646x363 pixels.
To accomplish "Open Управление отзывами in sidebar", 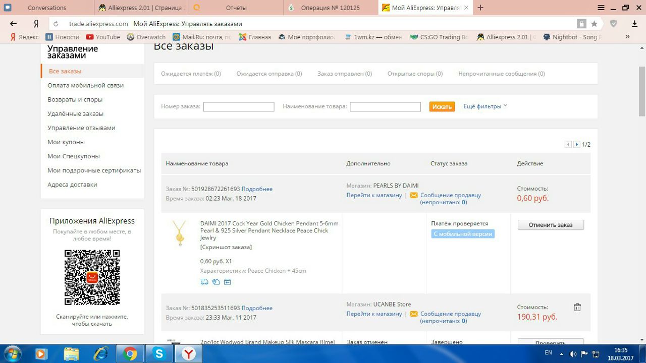I will 81,128.
